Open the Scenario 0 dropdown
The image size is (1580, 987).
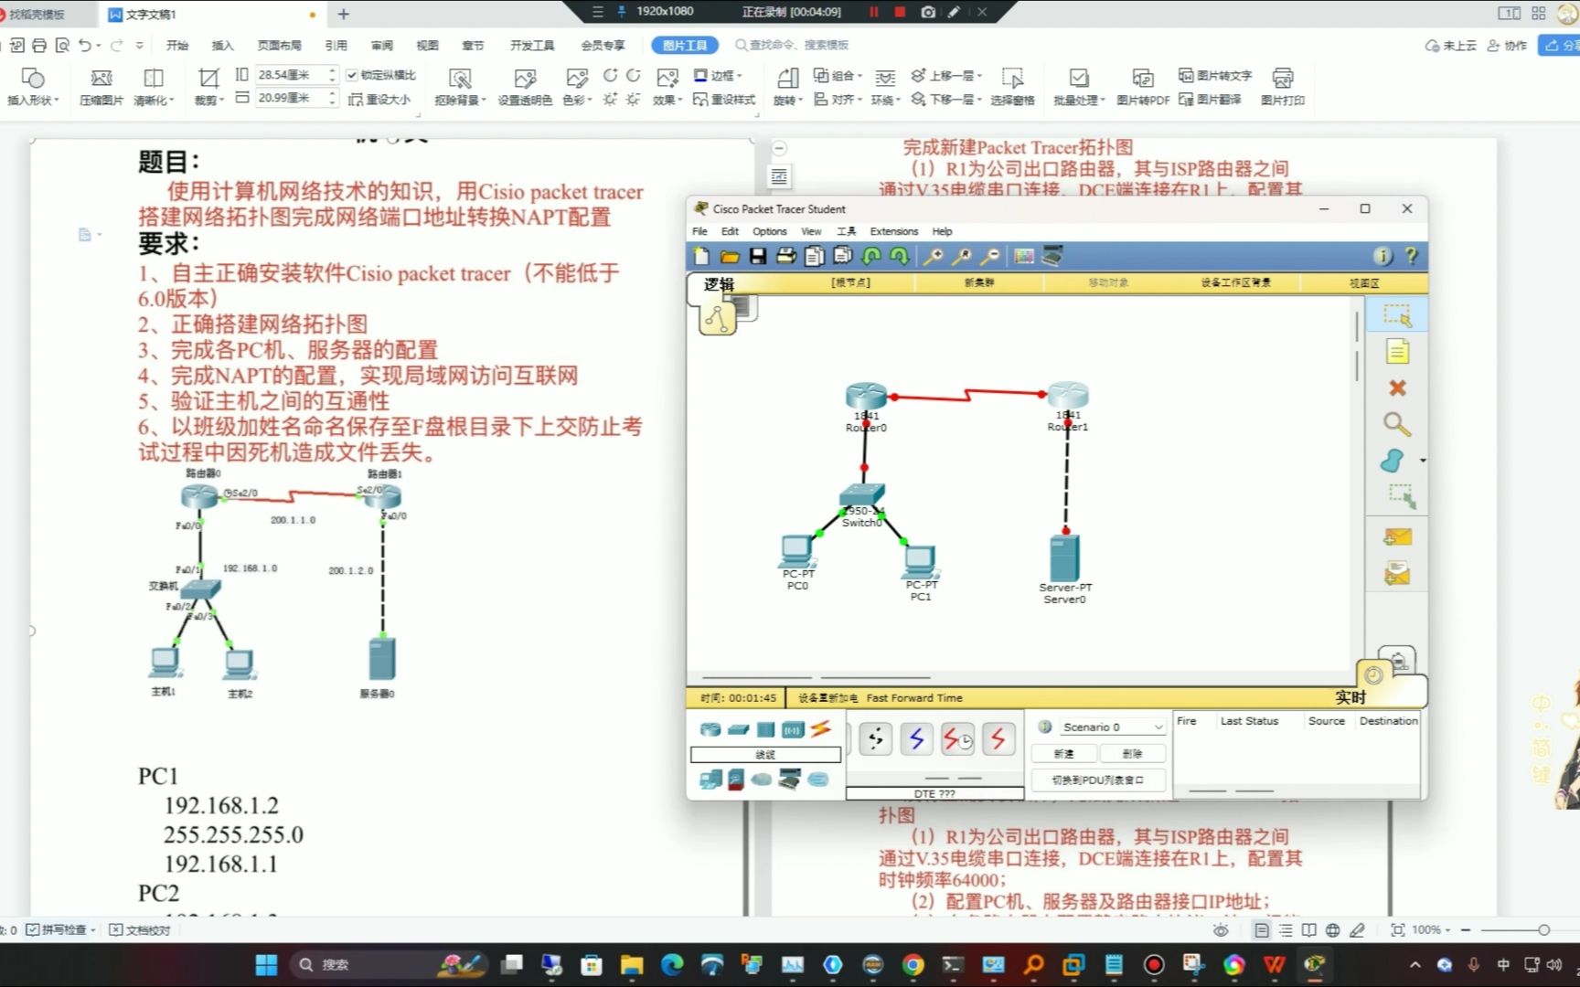1113,727
